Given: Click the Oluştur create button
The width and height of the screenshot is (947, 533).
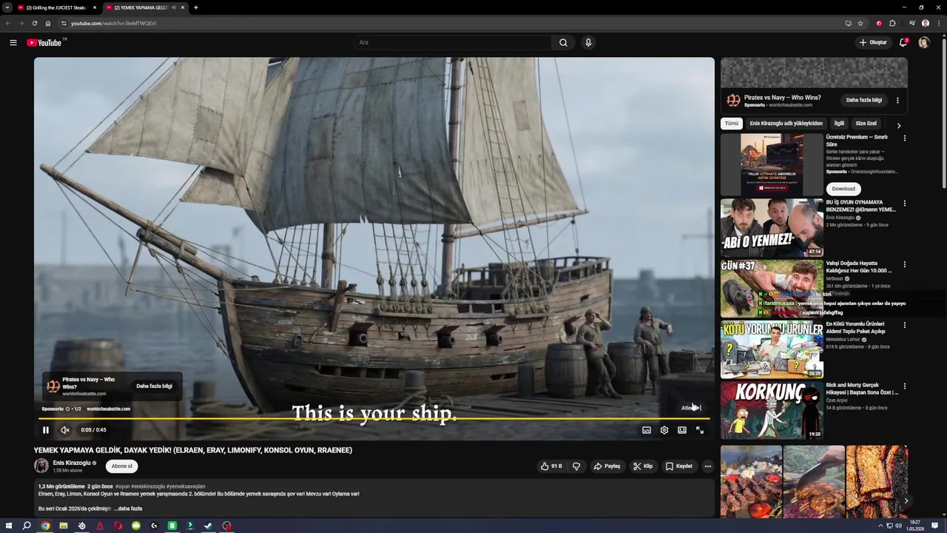Looking at the screenshot, I should pos(873,42).
